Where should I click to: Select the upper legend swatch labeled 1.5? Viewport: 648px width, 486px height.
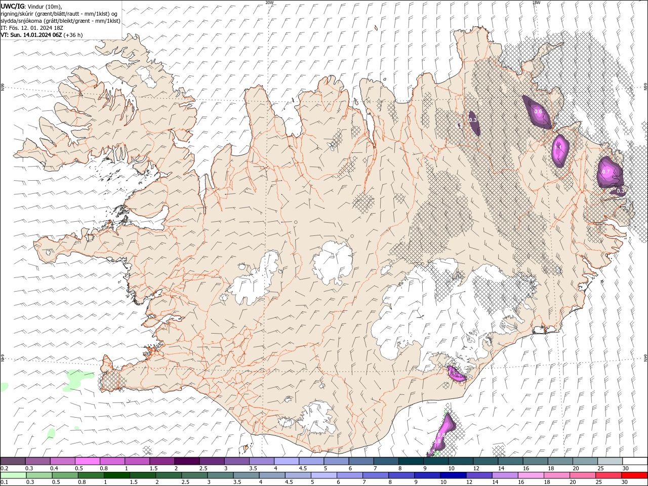coord(161,461)
